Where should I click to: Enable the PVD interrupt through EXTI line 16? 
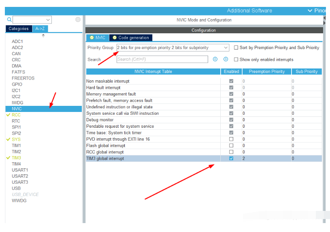click(x=231, y=139)
